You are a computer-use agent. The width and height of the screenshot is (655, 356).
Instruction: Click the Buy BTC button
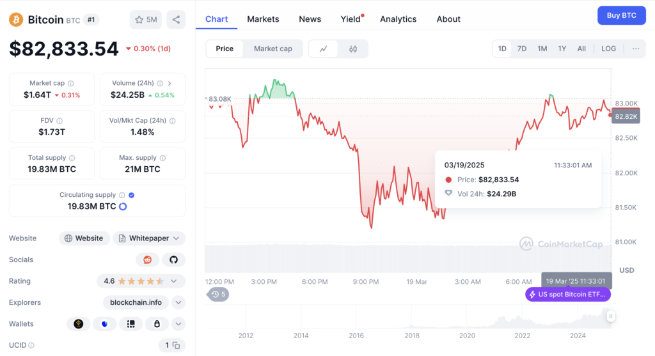coord(622,15)
